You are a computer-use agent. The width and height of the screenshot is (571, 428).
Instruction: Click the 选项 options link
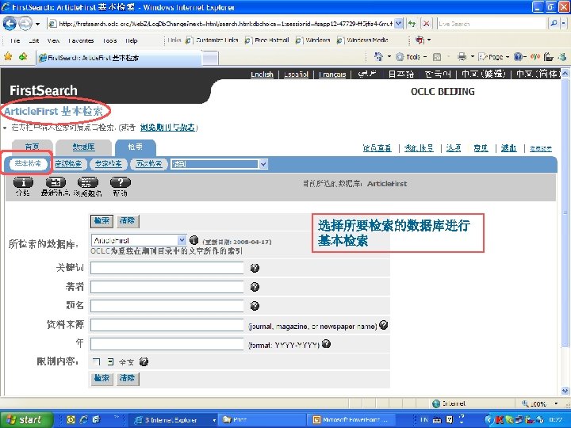coord(454,148)
